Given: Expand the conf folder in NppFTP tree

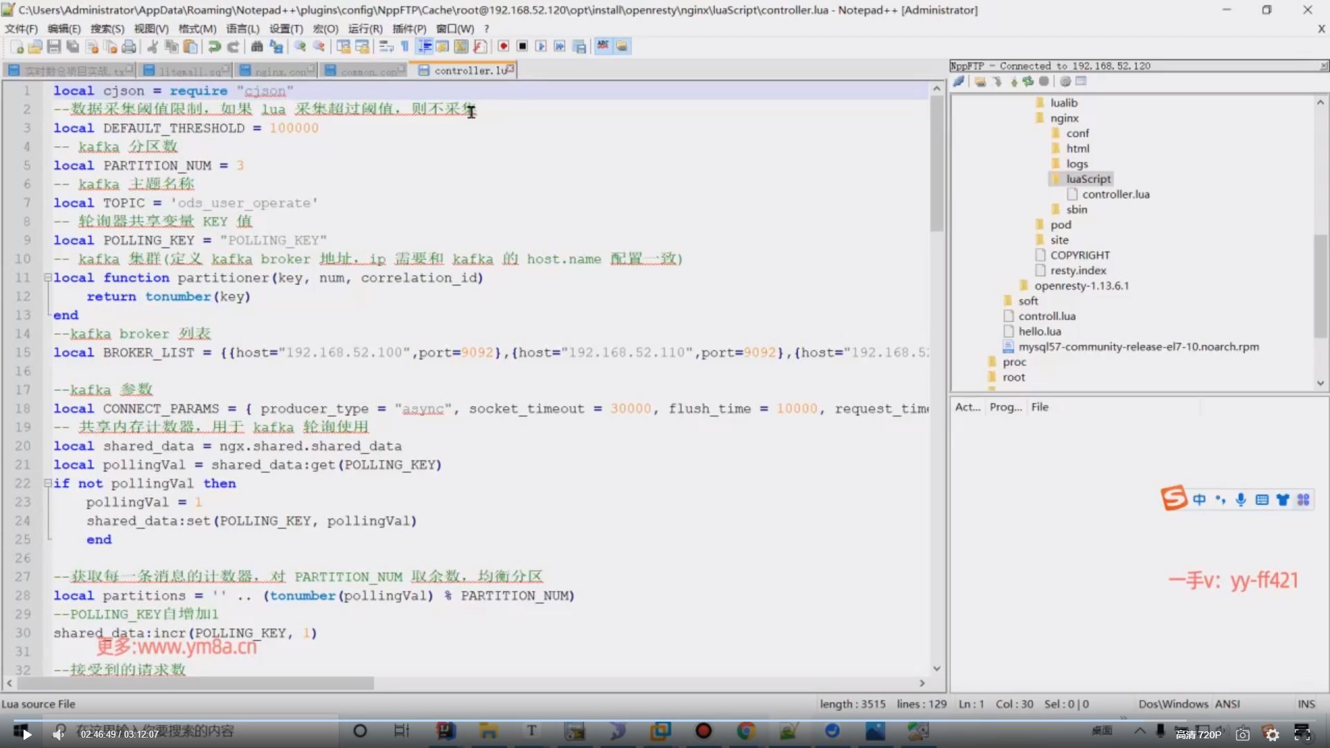Looking at the screenshot, I should [1077, 133].
